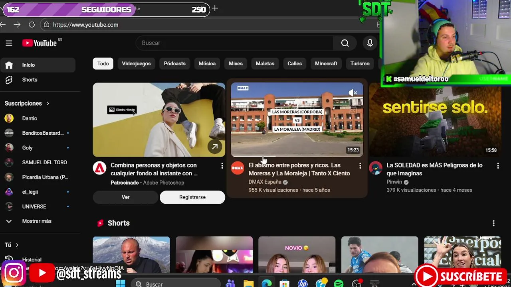This screenshot has height=287, width=511.
Task: Open external link arrow on Photoshop ad thumbnail
Action: click(215, 147)
